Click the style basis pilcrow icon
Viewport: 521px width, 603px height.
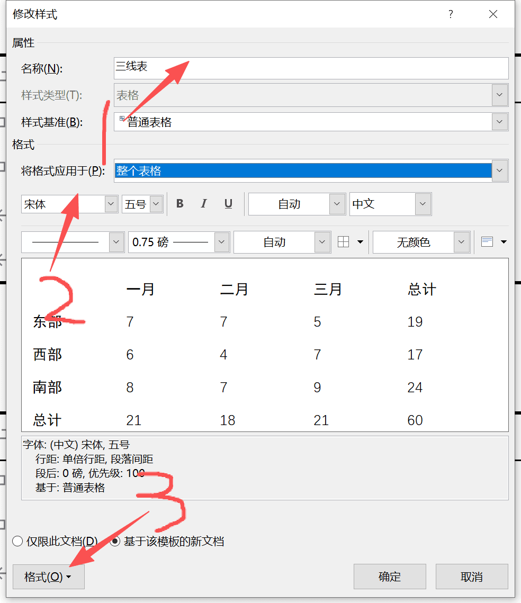point(122,118)
